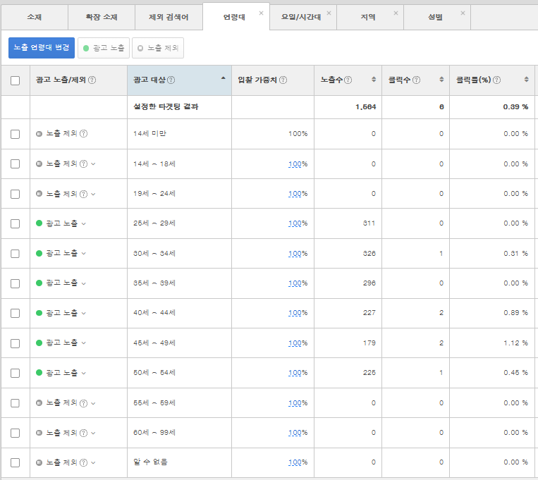Viewport: 538px width, 480px height.
Task: Check the 45세 ~ 49세 row checkbox
Action: pos(15,343)
